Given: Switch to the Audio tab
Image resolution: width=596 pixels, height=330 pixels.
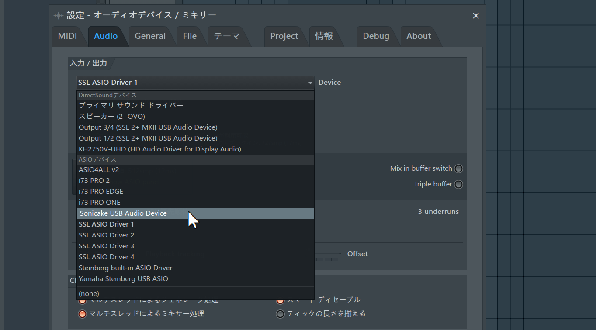Looking at the screenshot, I should (x=106, y=36).
